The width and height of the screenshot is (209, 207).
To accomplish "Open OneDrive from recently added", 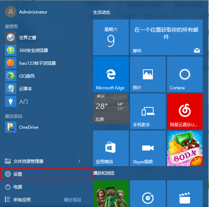I will [22, 127].
